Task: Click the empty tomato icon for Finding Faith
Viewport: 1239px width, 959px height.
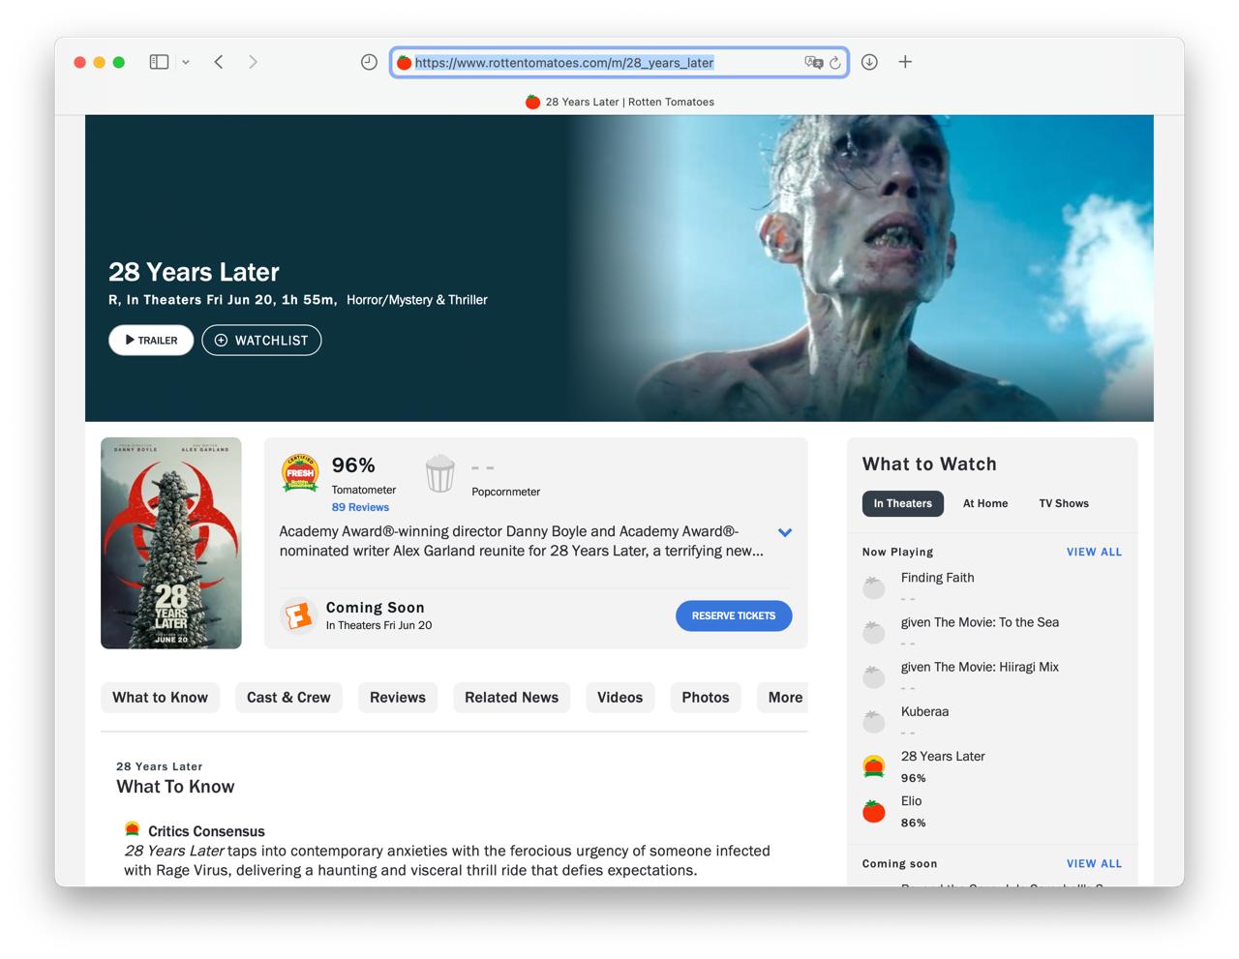Action: coord(874,587)
